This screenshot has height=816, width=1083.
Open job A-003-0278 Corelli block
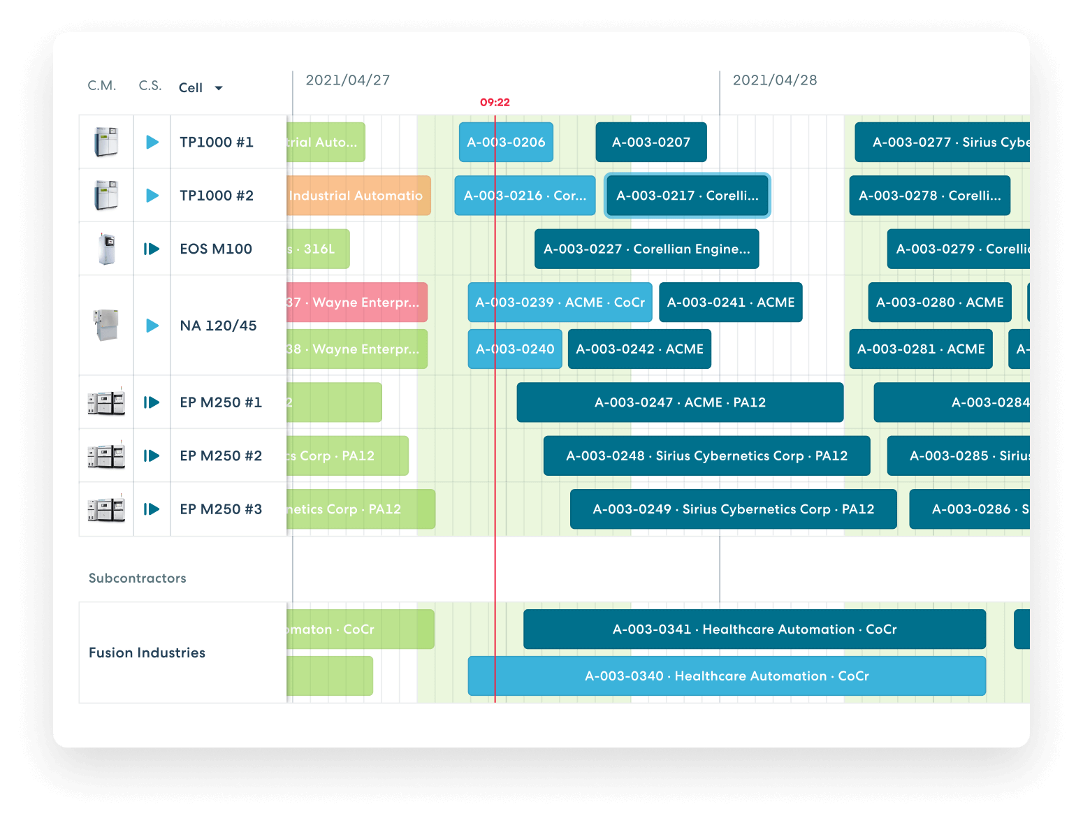tap(930, 196)
